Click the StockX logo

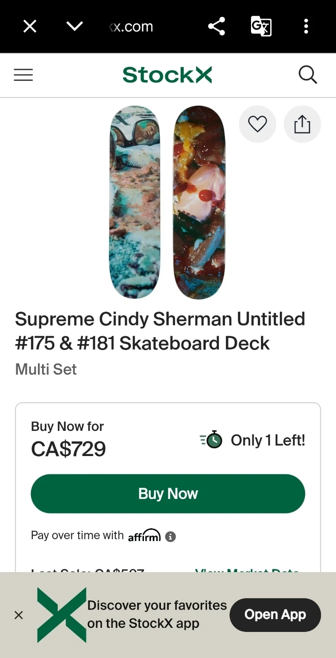[167, 75]
